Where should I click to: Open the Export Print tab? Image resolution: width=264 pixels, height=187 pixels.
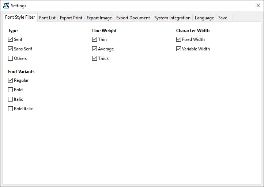71,18
